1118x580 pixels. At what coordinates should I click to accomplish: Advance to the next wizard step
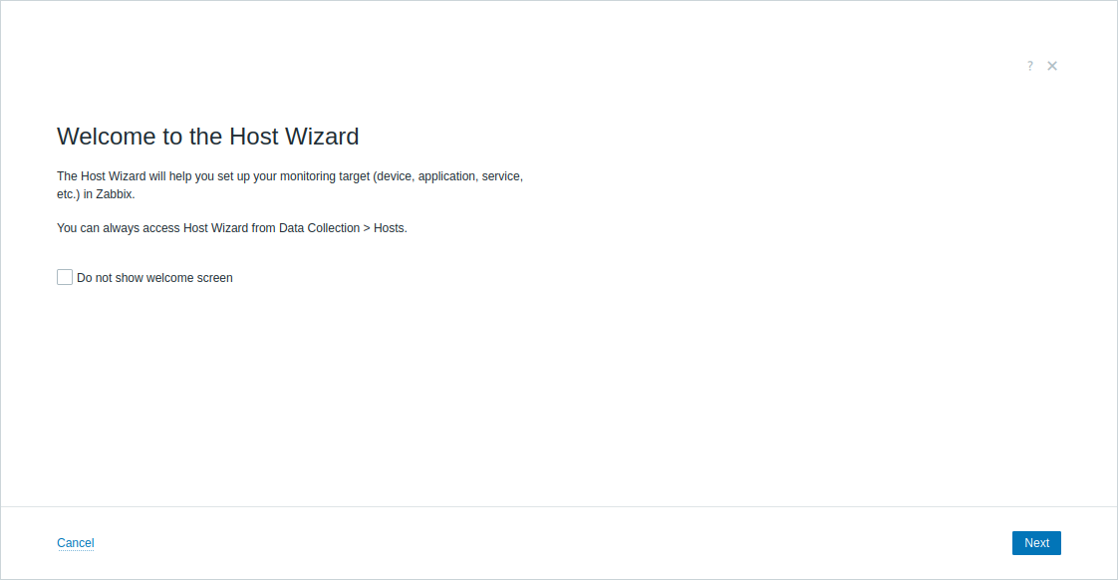(1036, 543)
